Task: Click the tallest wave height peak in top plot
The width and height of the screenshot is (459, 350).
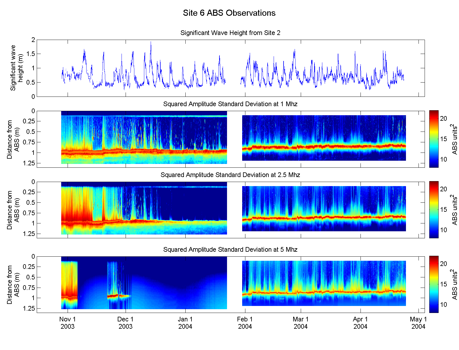Action: coord(151,43)
